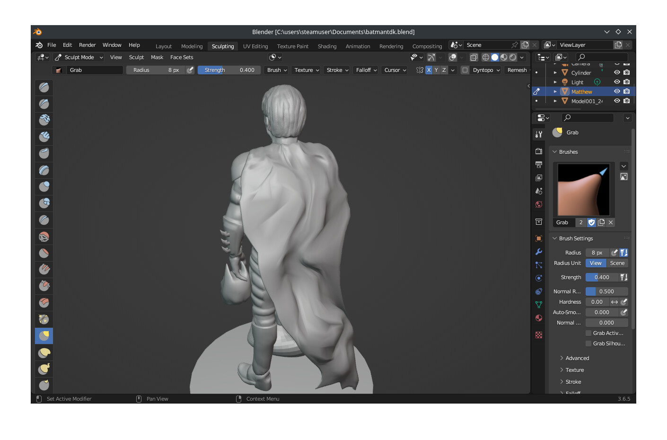Open the Render menu
This screenshot has width=667, height=440.
point(87,45)
